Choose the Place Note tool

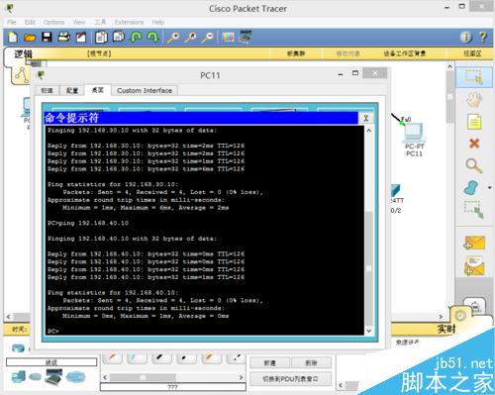(x=474, y=122)
